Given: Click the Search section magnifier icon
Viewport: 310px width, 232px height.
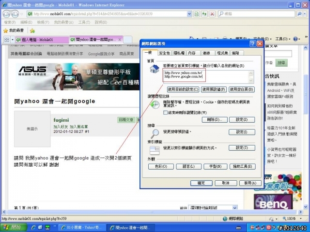Looking at the screenshot, I should (x=155, y=133).
